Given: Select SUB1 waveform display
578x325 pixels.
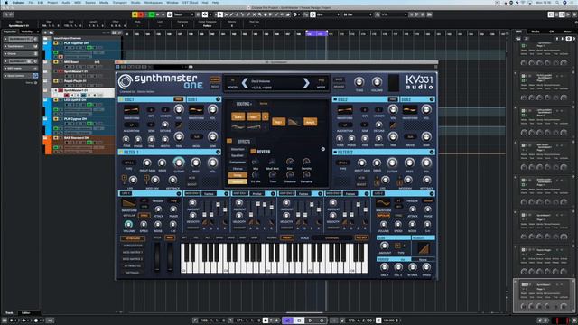Looking at the screenshot, I should pyautogui.click(x=196, y=110).
